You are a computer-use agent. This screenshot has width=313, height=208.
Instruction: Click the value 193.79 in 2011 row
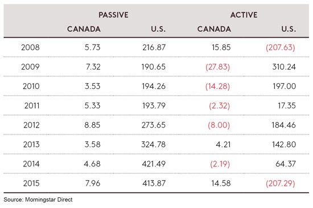(x=154, y=105)
